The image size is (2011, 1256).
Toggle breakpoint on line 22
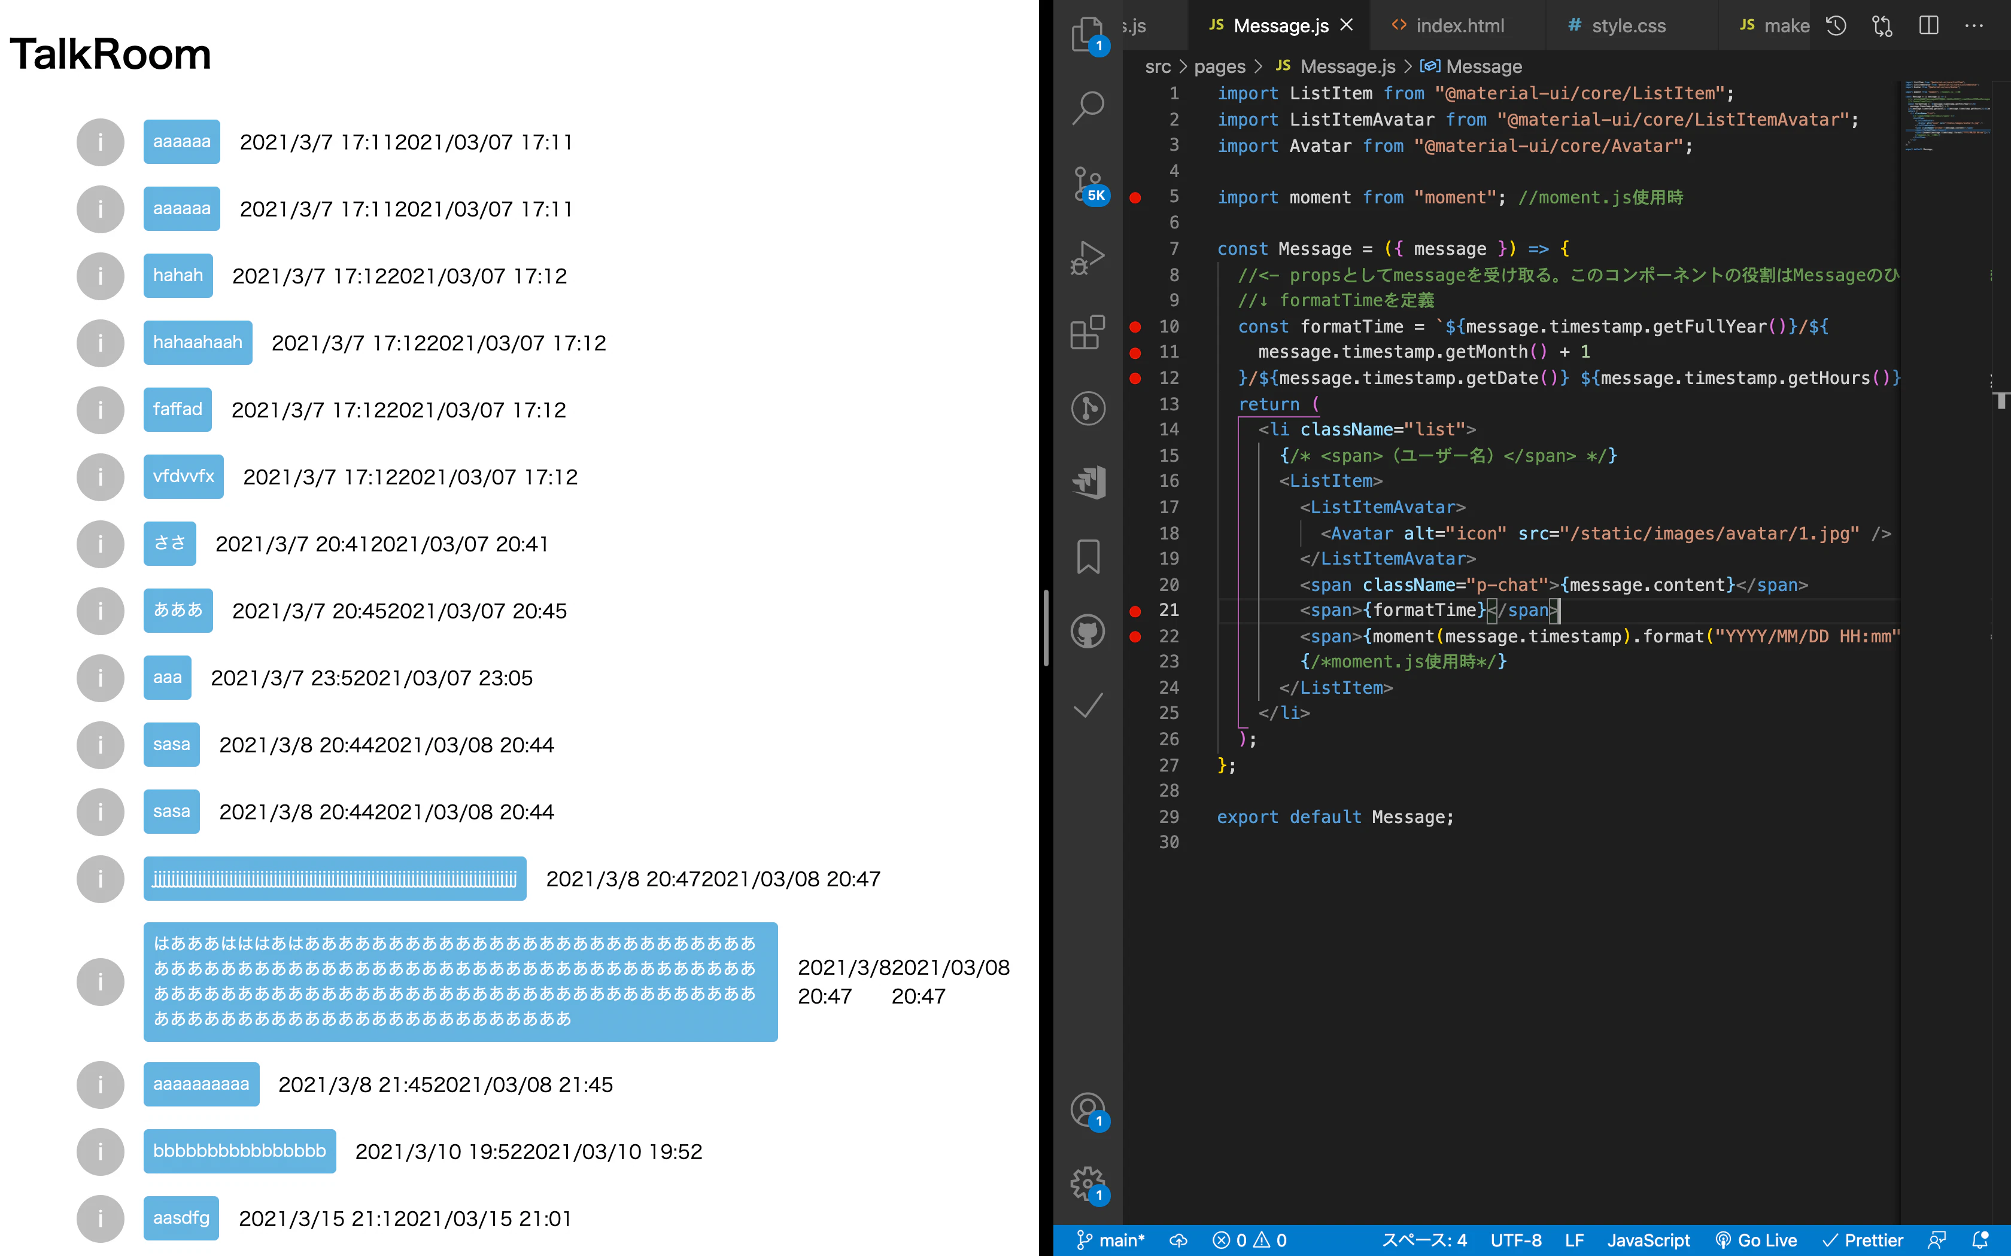click(x=1135, y=637)
